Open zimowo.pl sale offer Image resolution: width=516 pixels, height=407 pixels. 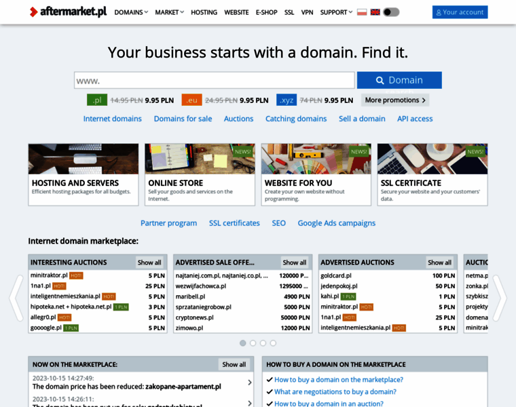(189, 328)
